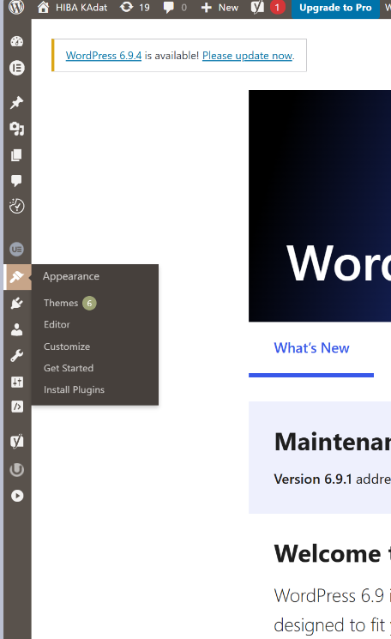The image size is (391, 639).
Task: Click the Appearance flyout header
Action: click(x=71, y=276)
